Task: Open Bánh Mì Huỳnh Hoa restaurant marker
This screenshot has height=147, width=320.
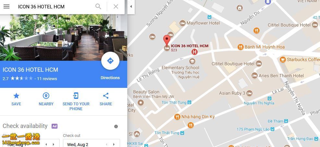Action: point(241,47)
